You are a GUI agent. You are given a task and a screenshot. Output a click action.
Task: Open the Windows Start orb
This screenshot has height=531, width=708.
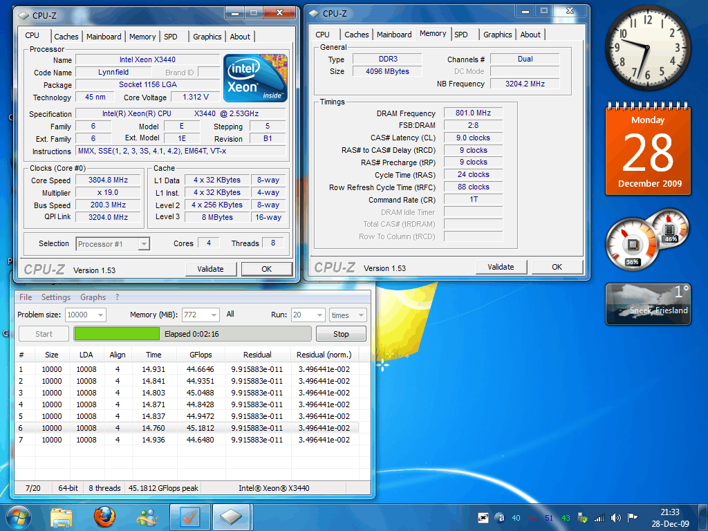19,517
